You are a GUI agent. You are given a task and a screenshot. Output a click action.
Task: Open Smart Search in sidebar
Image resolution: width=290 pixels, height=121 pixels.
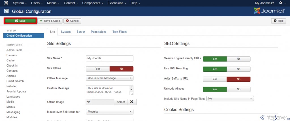[15, 81]
